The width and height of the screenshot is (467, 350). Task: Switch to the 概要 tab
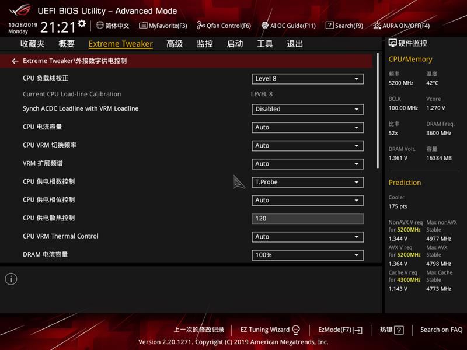pyautogui.click(x=67, y=44)
